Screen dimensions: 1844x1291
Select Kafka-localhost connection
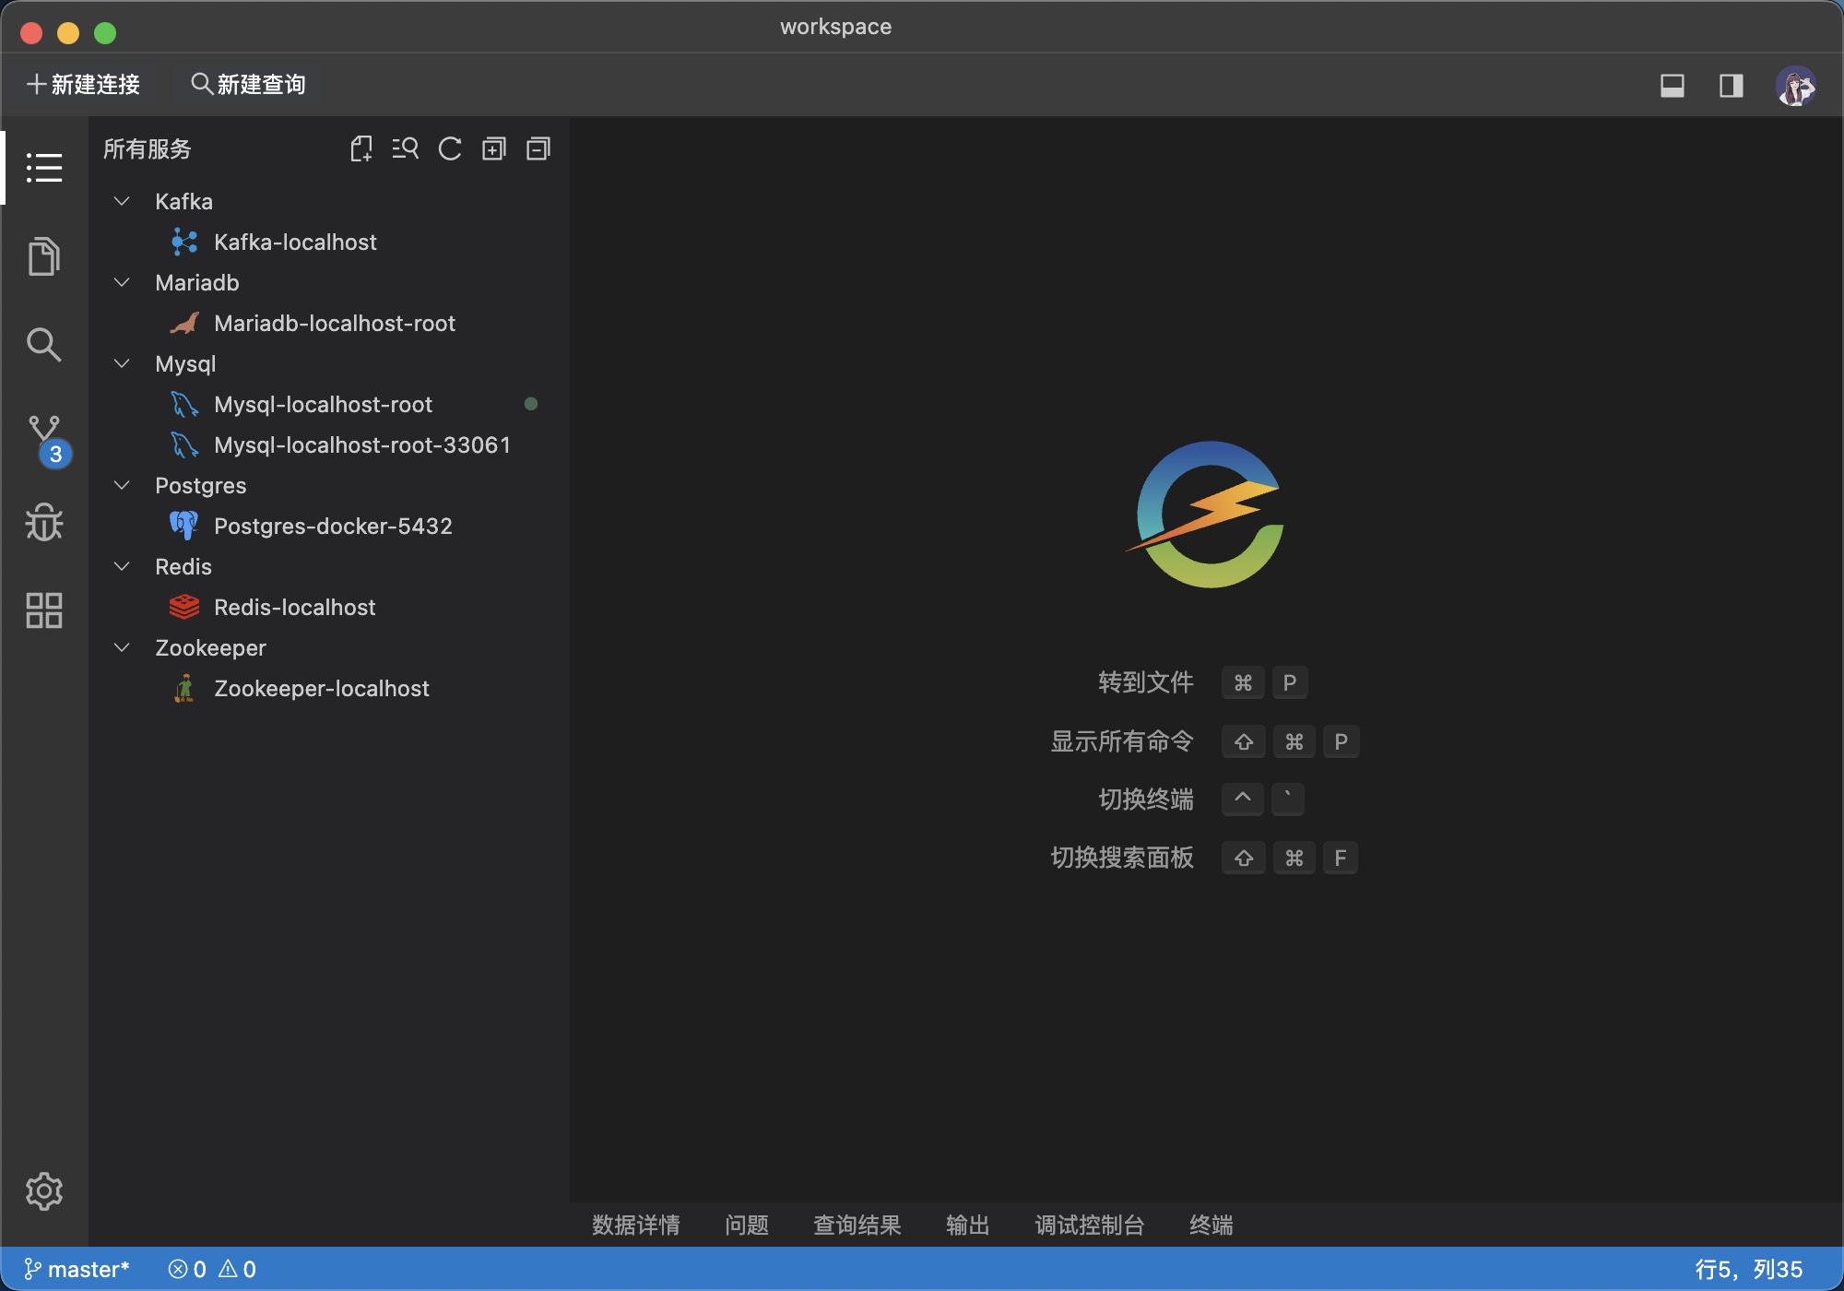point(295,242)
